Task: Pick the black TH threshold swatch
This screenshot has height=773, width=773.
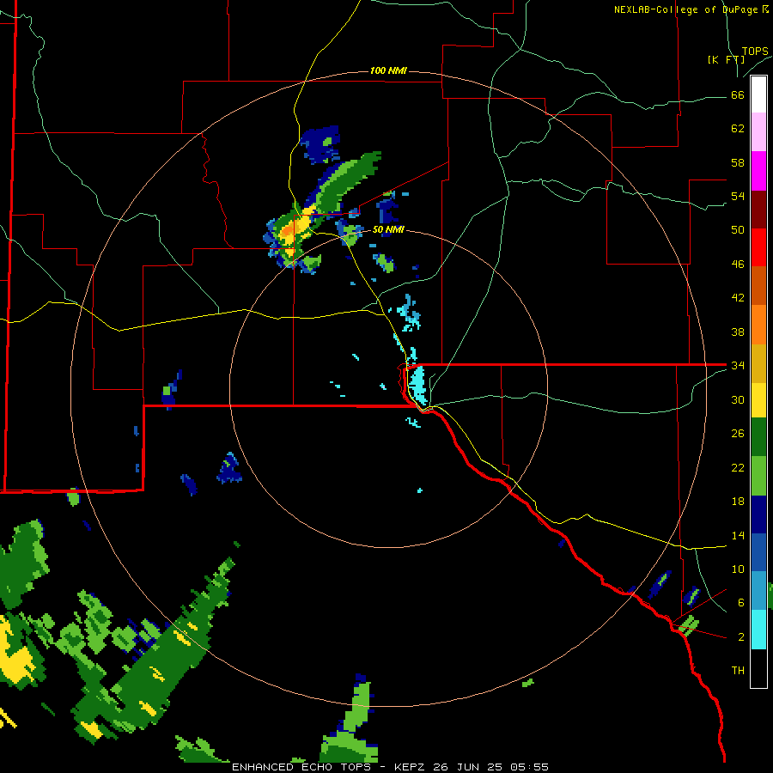Action: 758,668
